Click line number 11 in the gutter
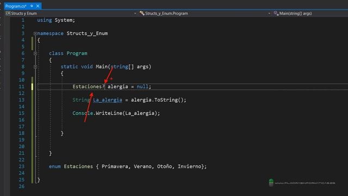 pyautogui.click(x=22, y=87)
